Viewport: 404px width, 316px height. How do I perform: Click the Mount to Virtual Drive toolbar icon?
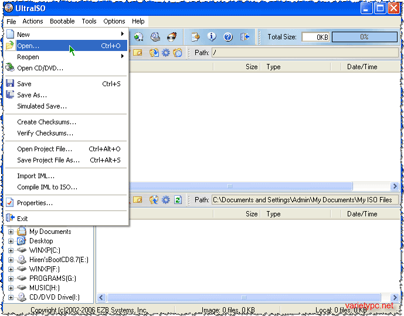click(139, 37)
